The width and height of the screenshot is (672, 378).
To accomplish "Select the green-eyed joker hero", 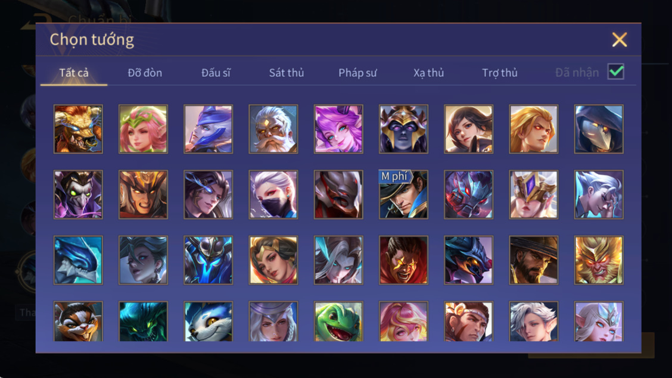I will (78, 194).
